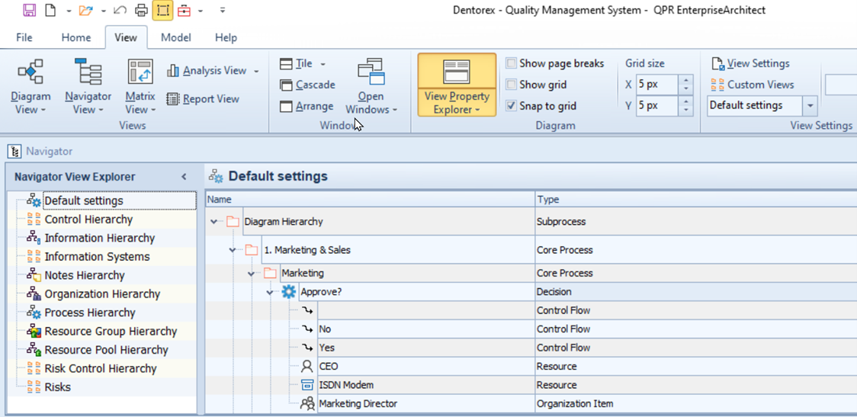Click the CEO person icon
The image size is (857, 417).
tap(307, 366)
